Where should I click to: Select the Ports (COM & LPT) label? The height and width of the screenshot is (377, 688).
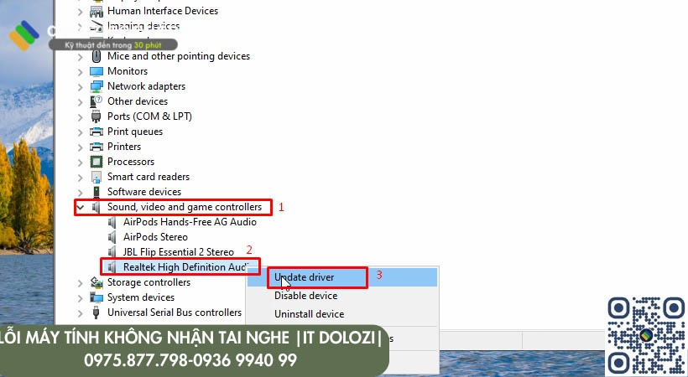pos(149,116)
